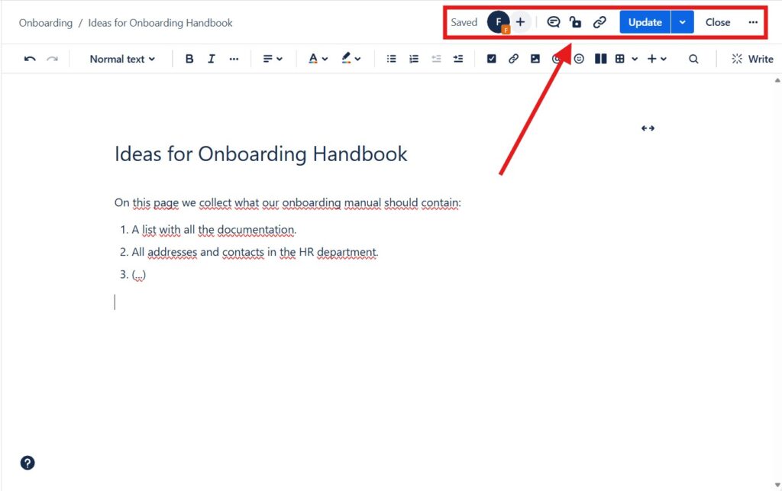
Task: Insert a page layout with columns
Action: [x=600, y=58]
